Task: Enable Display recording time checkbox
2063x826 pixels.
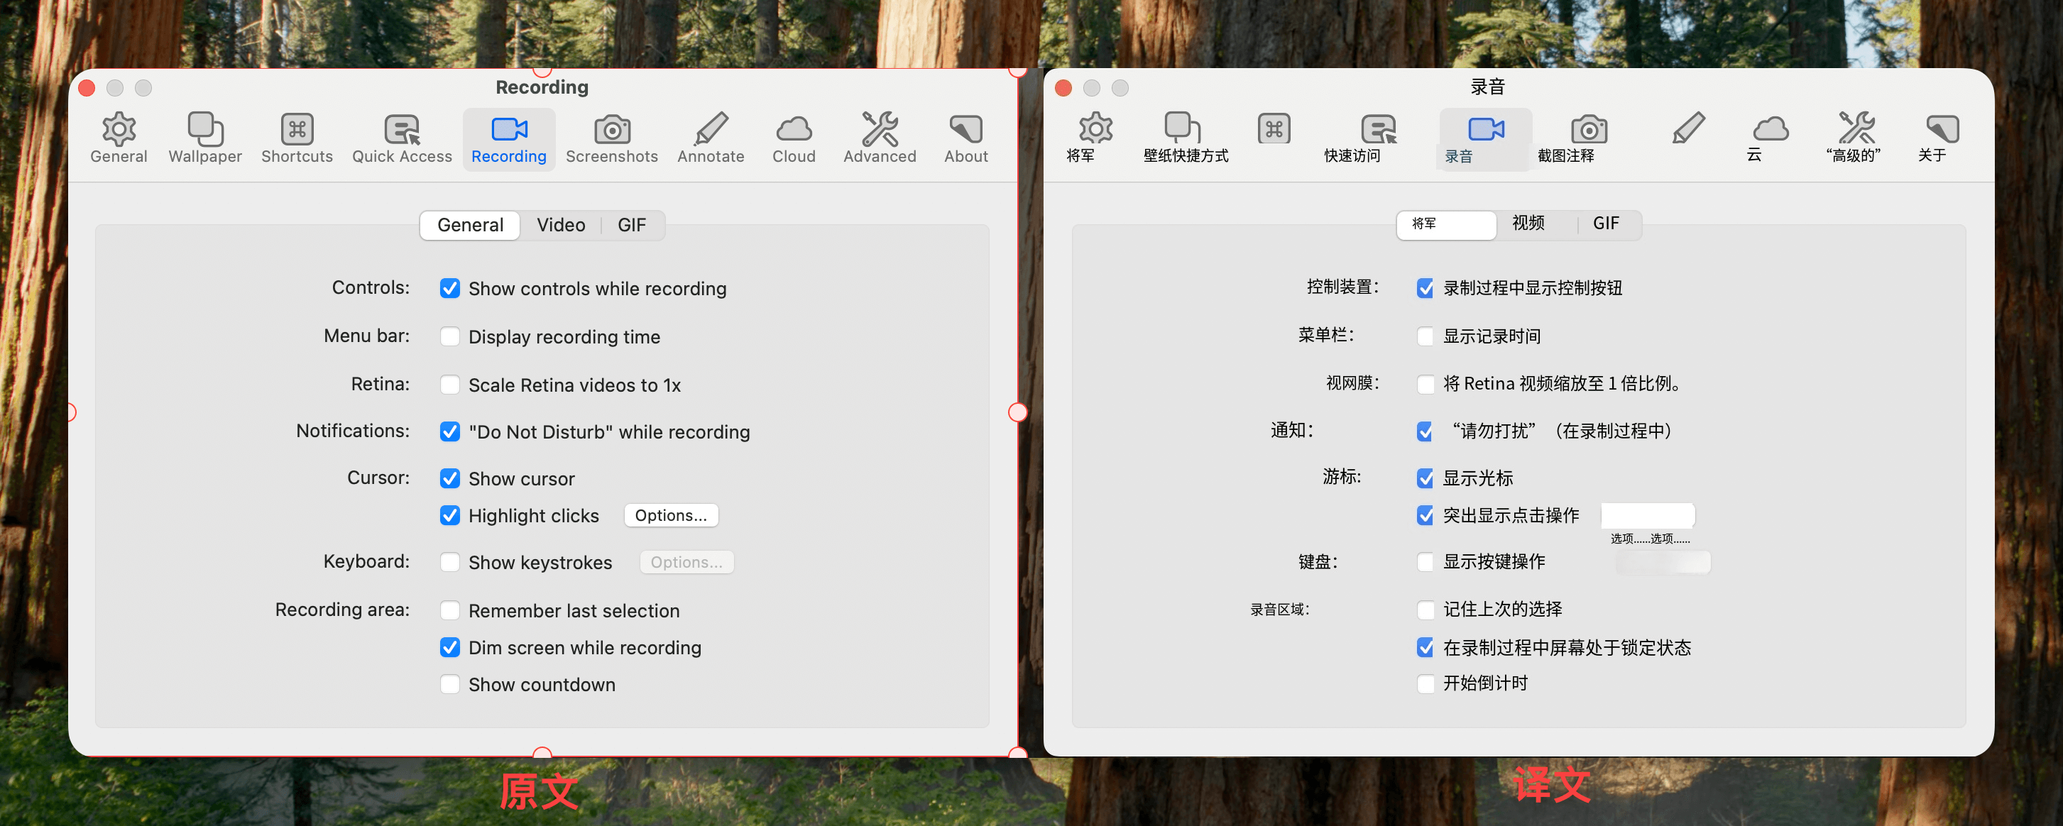Action: click(450, 336)
